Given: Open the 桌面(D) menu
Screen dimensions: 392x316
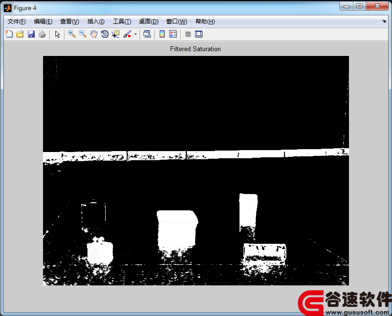Looking at the screenshot, I should click(149, 22).
